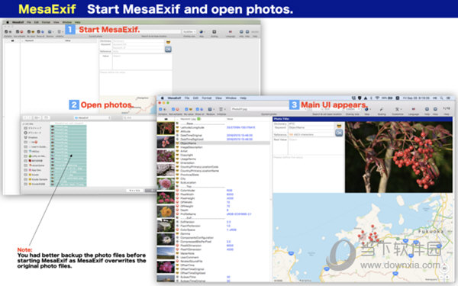Screen dimensions: 458x286
Task: Select the ColorModel keyword row
Action: (222, 190)
